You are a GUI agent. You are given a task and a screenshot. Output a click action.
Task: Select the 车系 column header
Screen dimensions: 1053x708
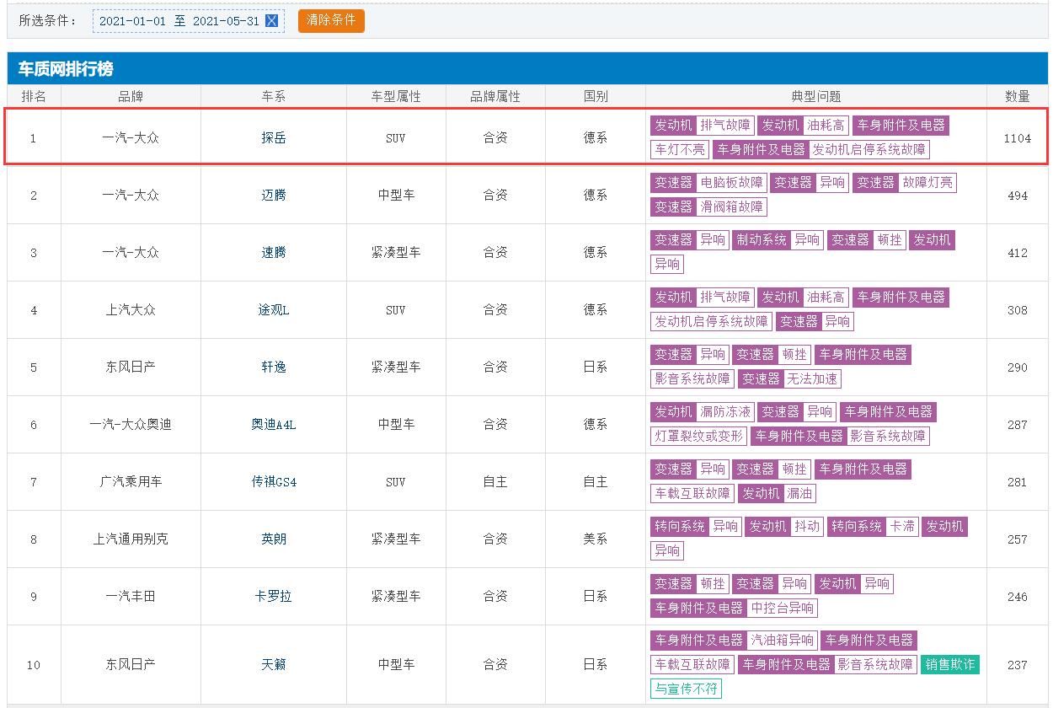(274, 97)
